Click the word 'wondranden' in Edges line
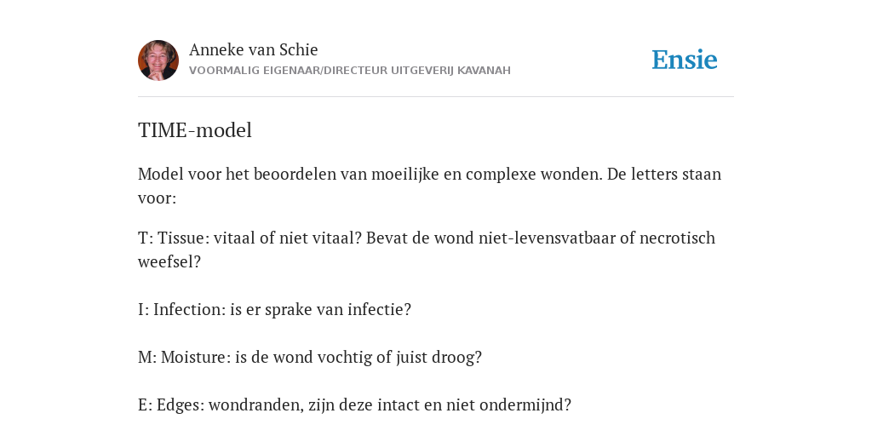The height and width of the screenshot is (436, 872). pos(255,404)
